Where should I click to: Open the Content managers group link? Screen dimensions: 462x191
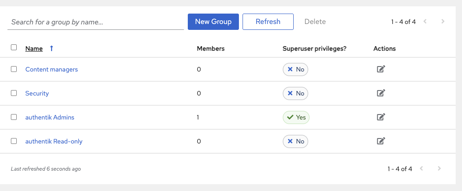click(x=52, y=69)
